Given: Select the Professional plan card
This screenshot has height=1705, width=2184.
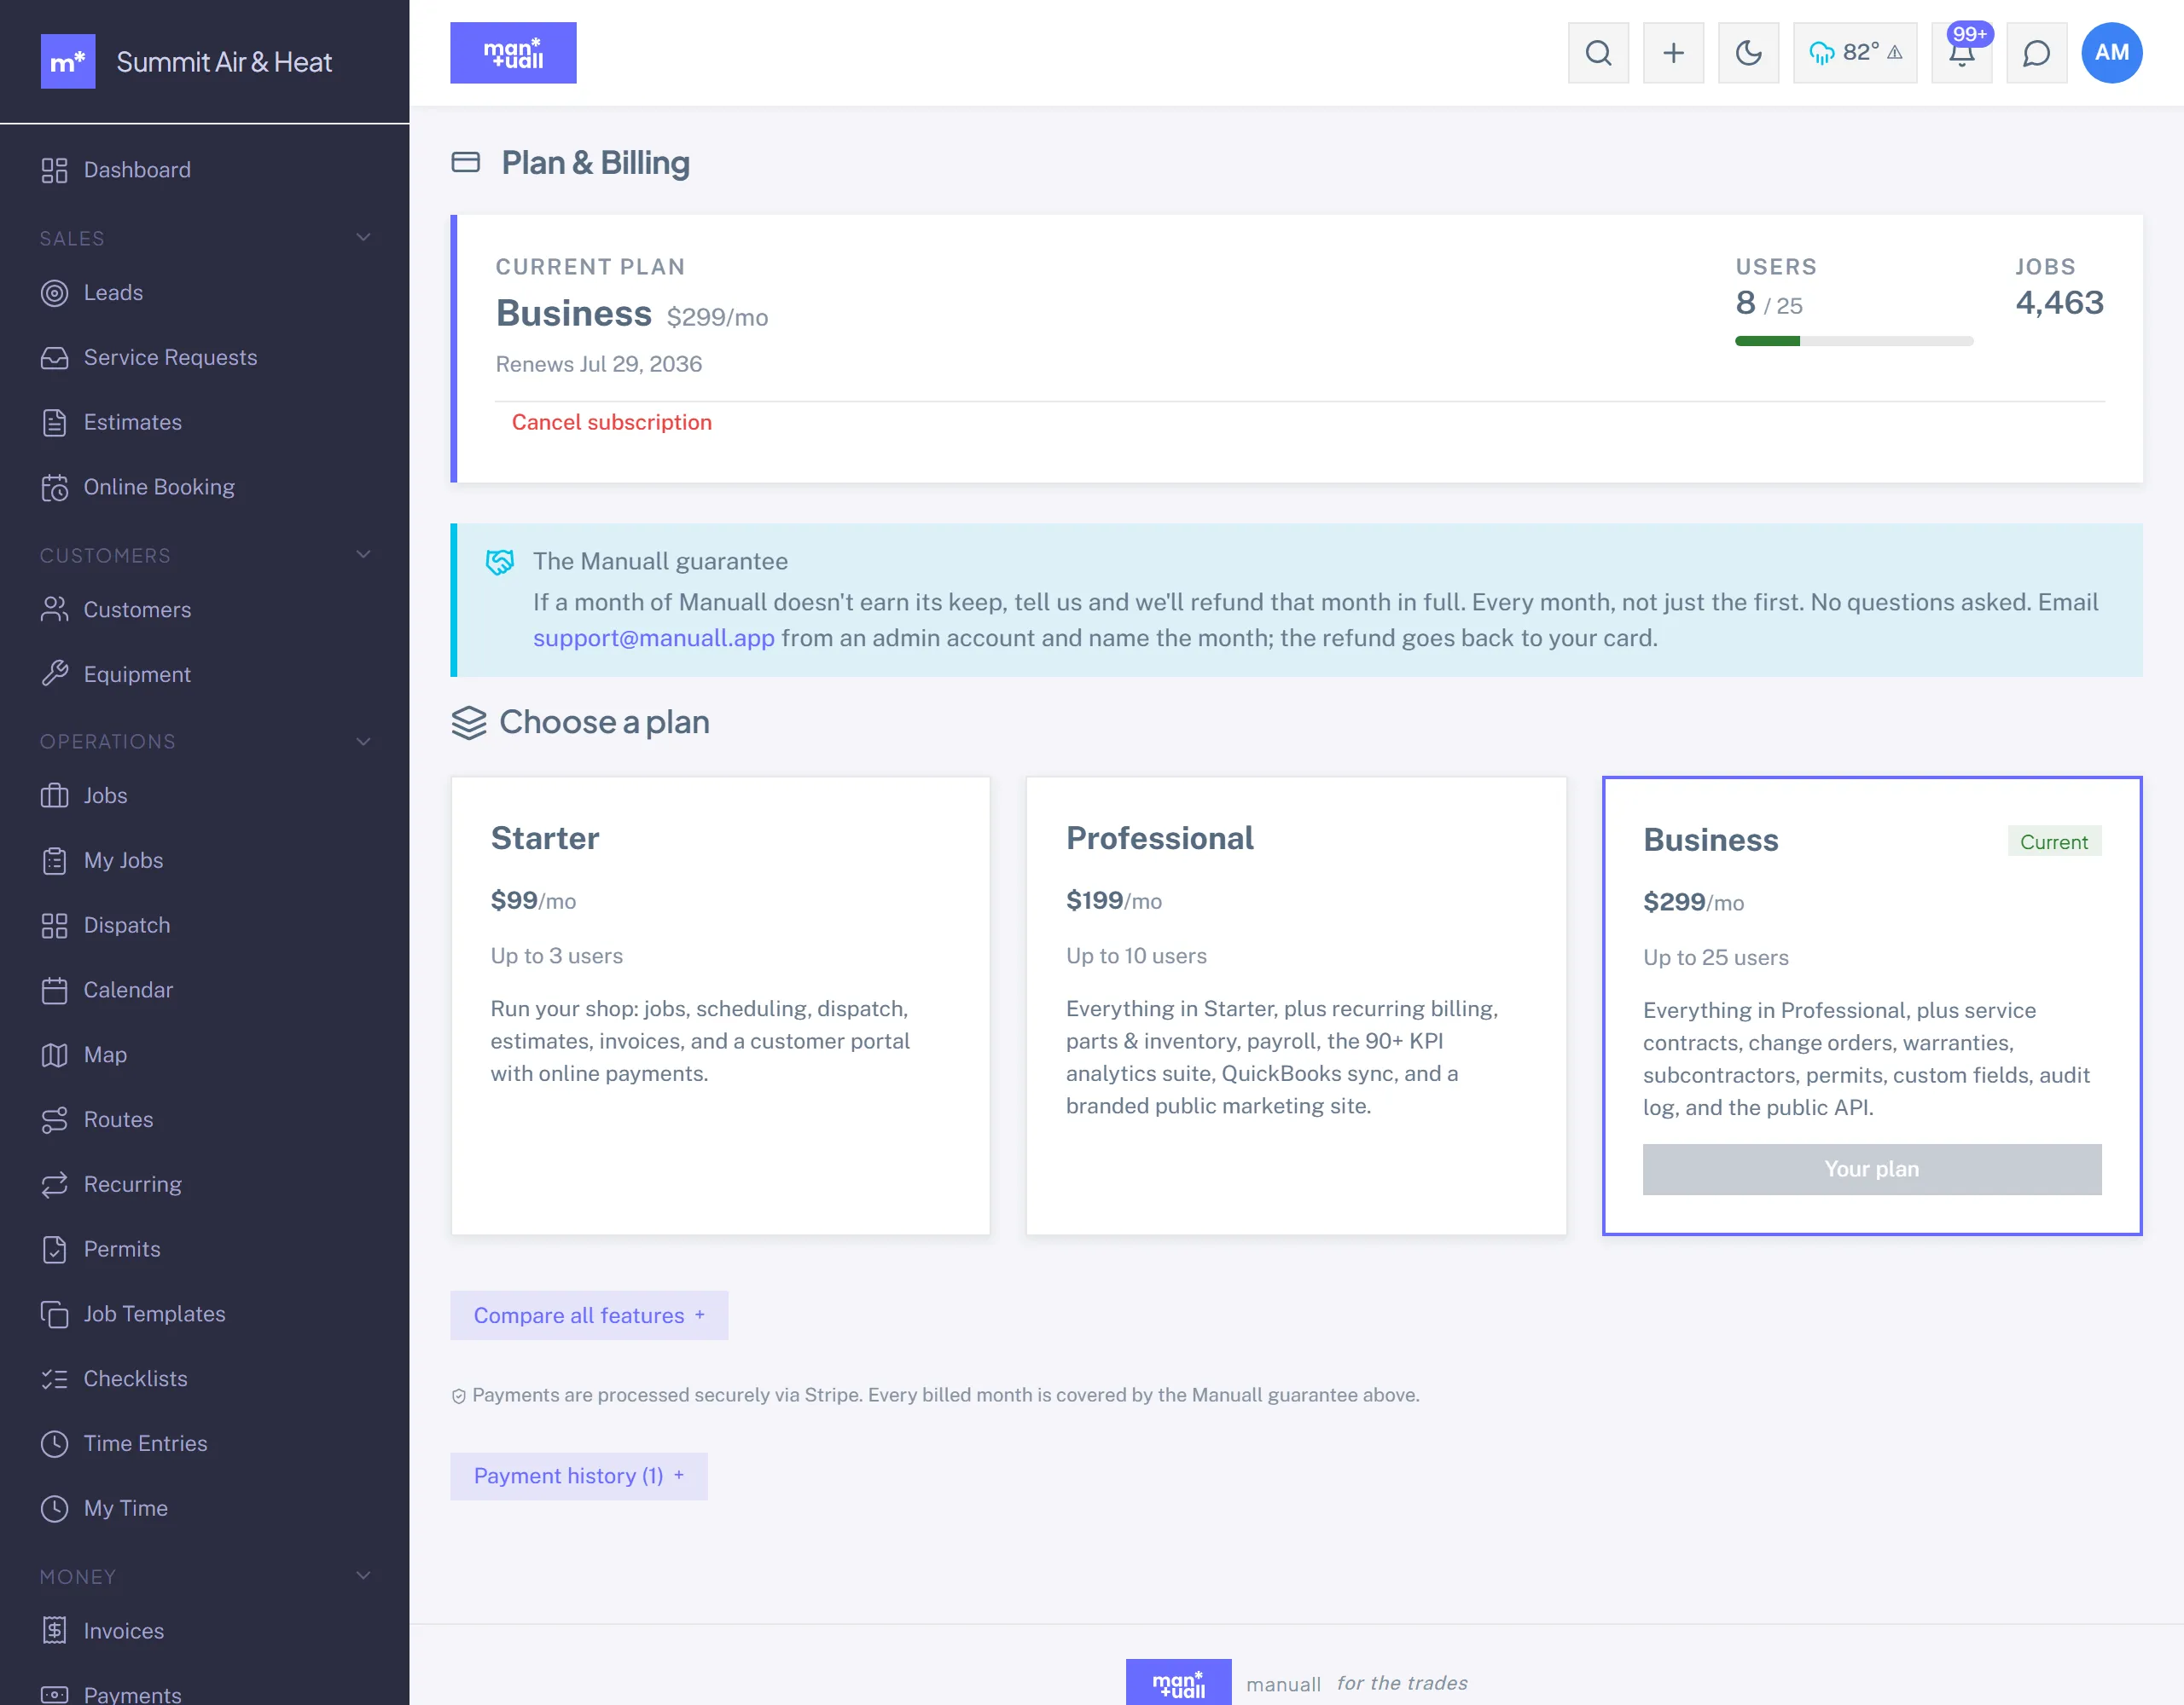Looking at the screenshot, I should point(1296,1005).
